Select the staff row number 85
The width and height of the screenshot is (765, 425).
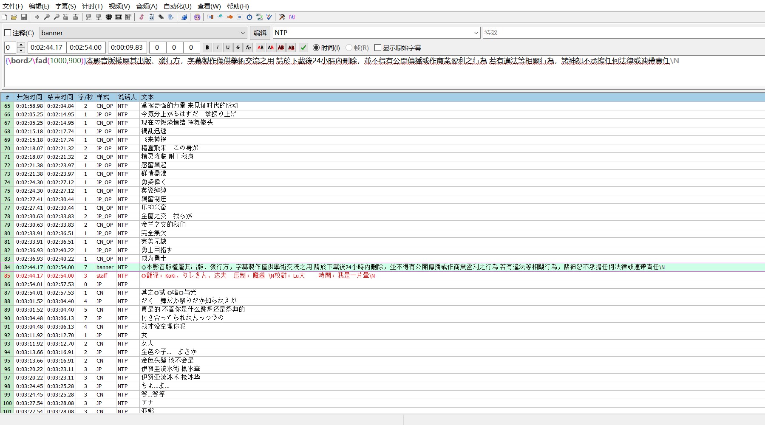7,276
